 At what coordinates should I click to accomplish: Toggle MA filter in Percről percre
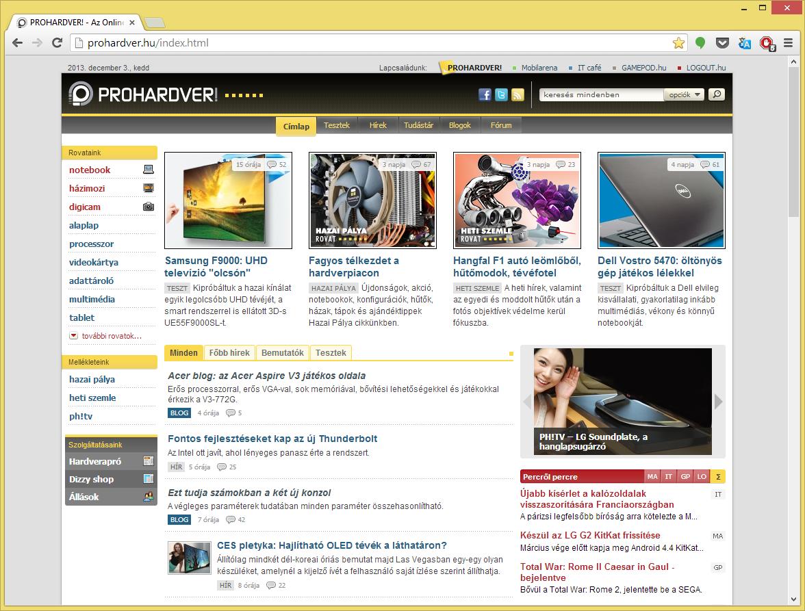652,477
